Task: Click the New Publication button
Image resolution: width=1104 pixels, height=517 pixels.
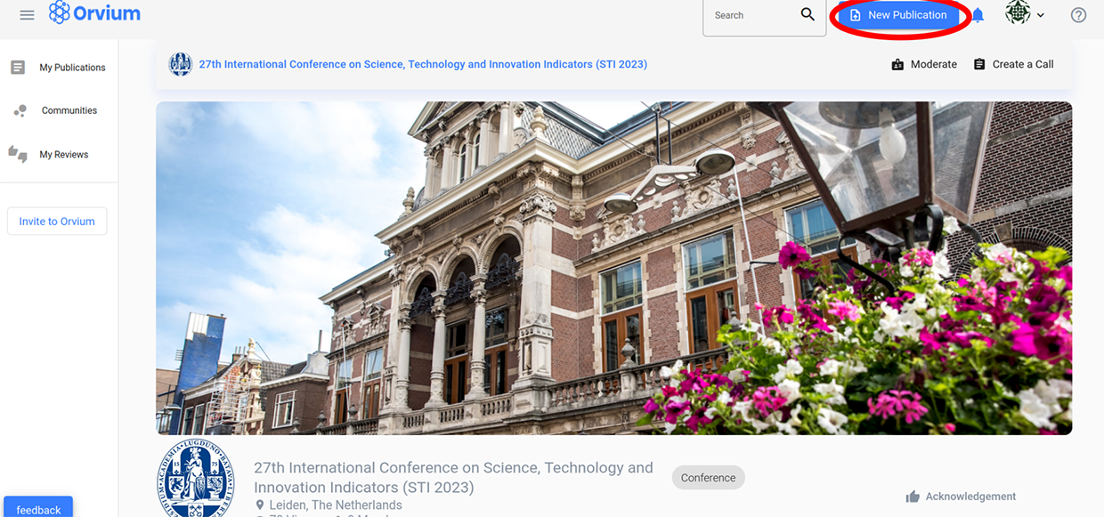Action: pos(898,15)
